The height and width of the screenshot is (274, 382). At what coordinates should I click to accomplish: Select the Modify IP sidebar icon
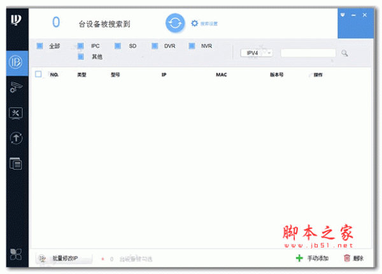point(15,62)
